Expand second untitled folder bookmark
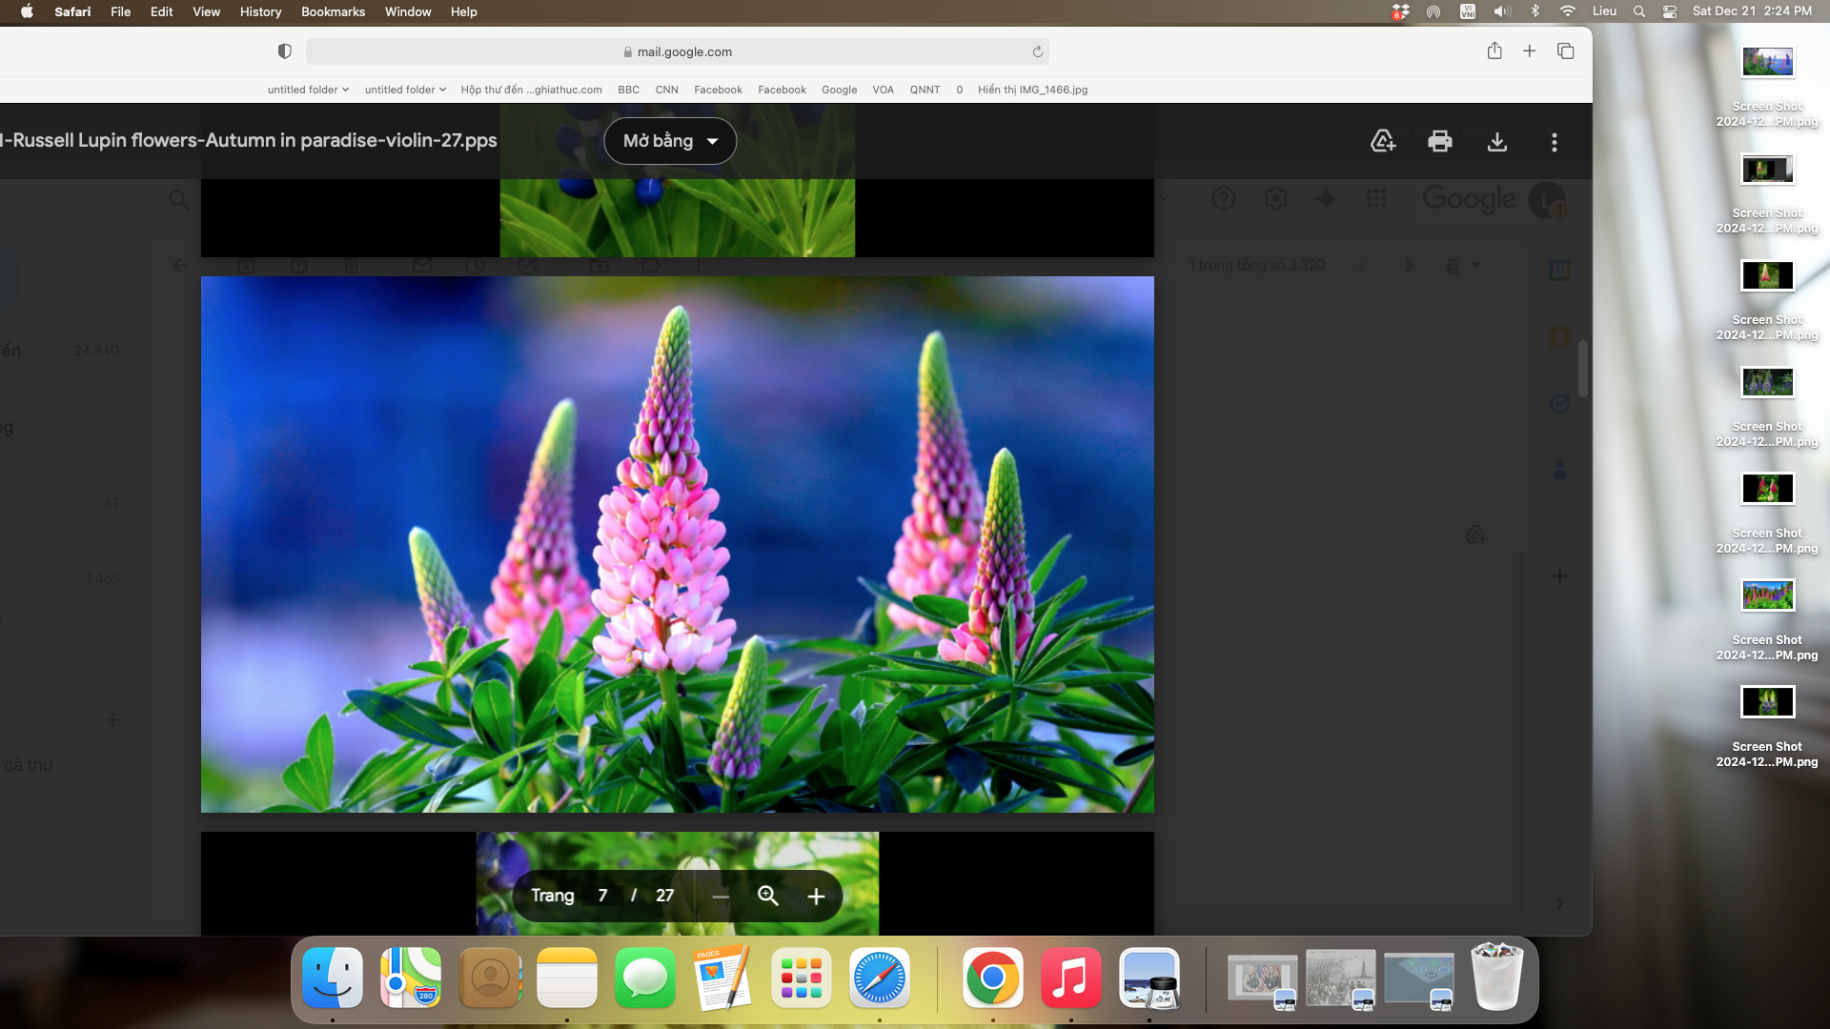 [x=405, y=90]
